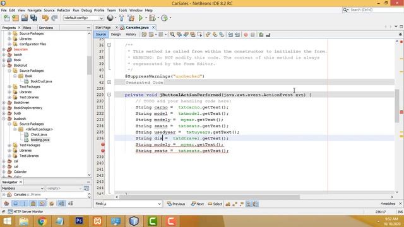Toggle Sort by Source in Navigator
Image resolution: width=404 pixels, height=227 pixels.
click(70, 204)
